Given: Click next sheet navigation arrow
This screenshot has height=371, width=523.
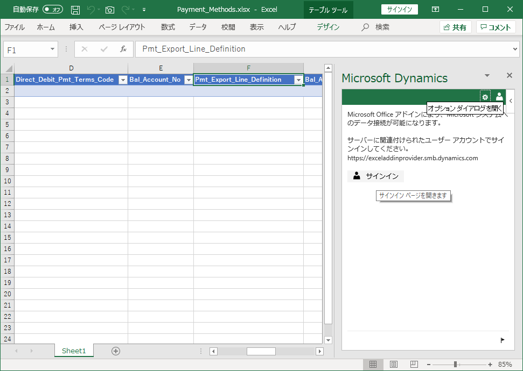Looking at the screenshot, I should [32, 351].
